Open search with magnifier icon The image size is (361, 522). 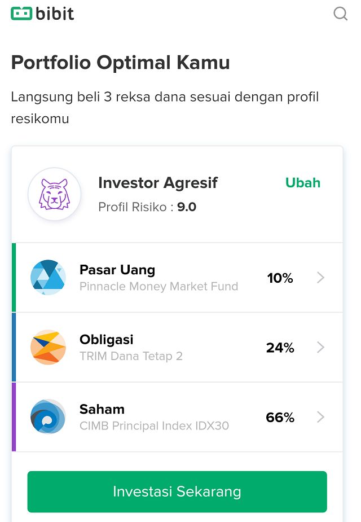341,13
